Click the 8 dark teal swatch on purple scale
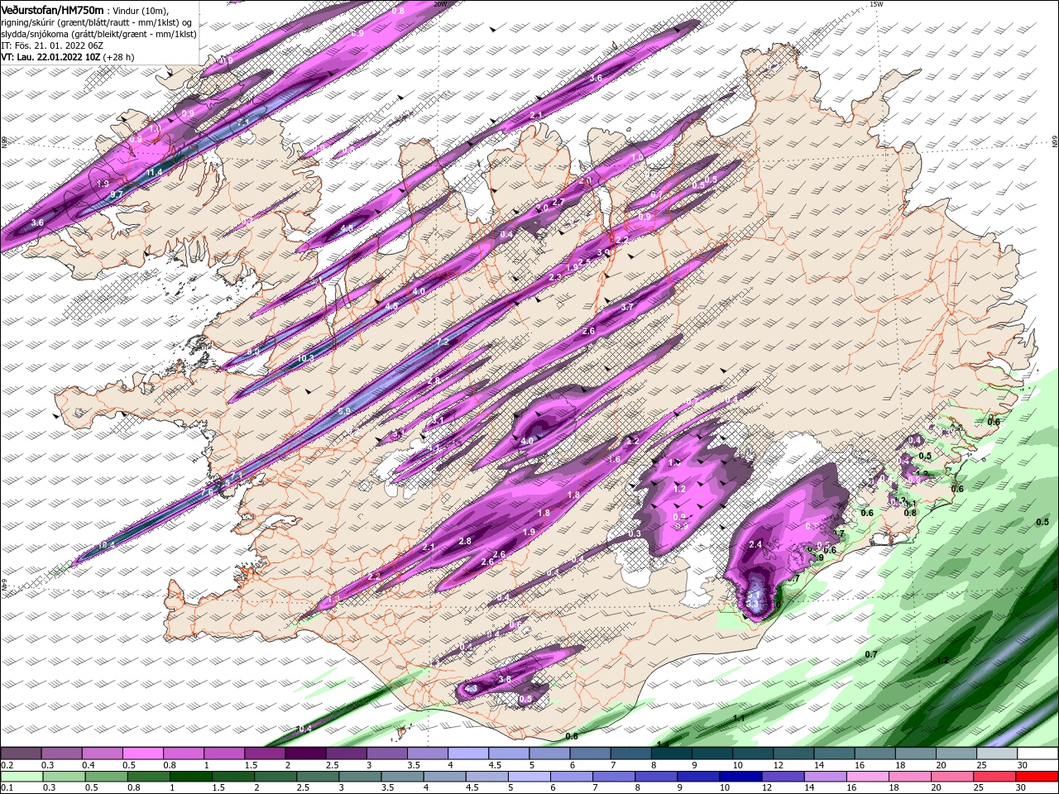This screenshot has height=794, width=1059. pyautogui.click(x=672, y=753)
